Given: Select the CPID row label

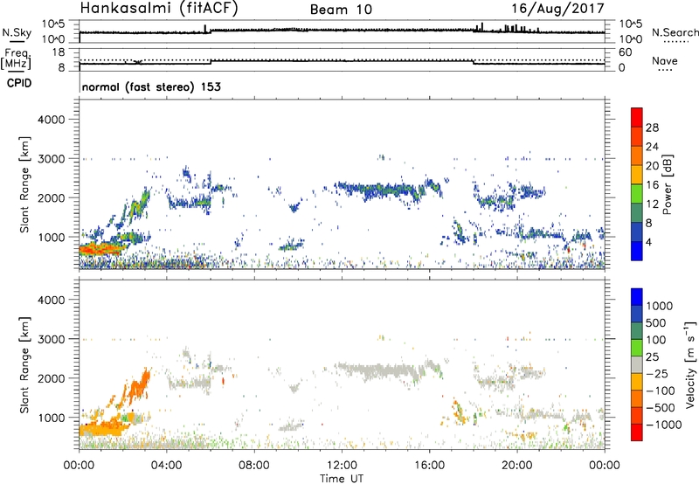Looking at the screenshot, I should (19, 83).
